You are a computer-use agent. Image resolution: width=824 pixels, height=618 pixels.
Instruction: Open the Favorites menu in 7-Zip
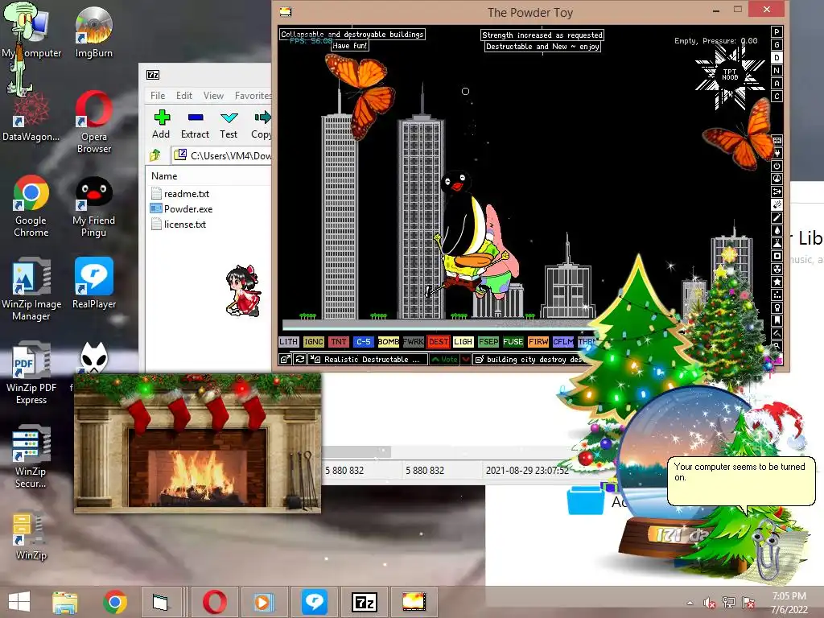[253, 96]
